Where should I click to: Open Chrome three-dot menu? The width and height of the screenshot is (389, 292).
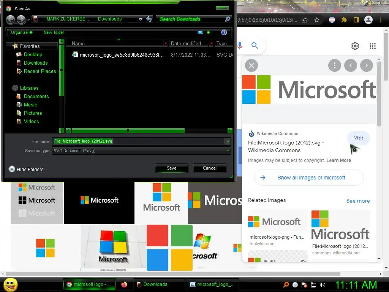click(381, 20)
